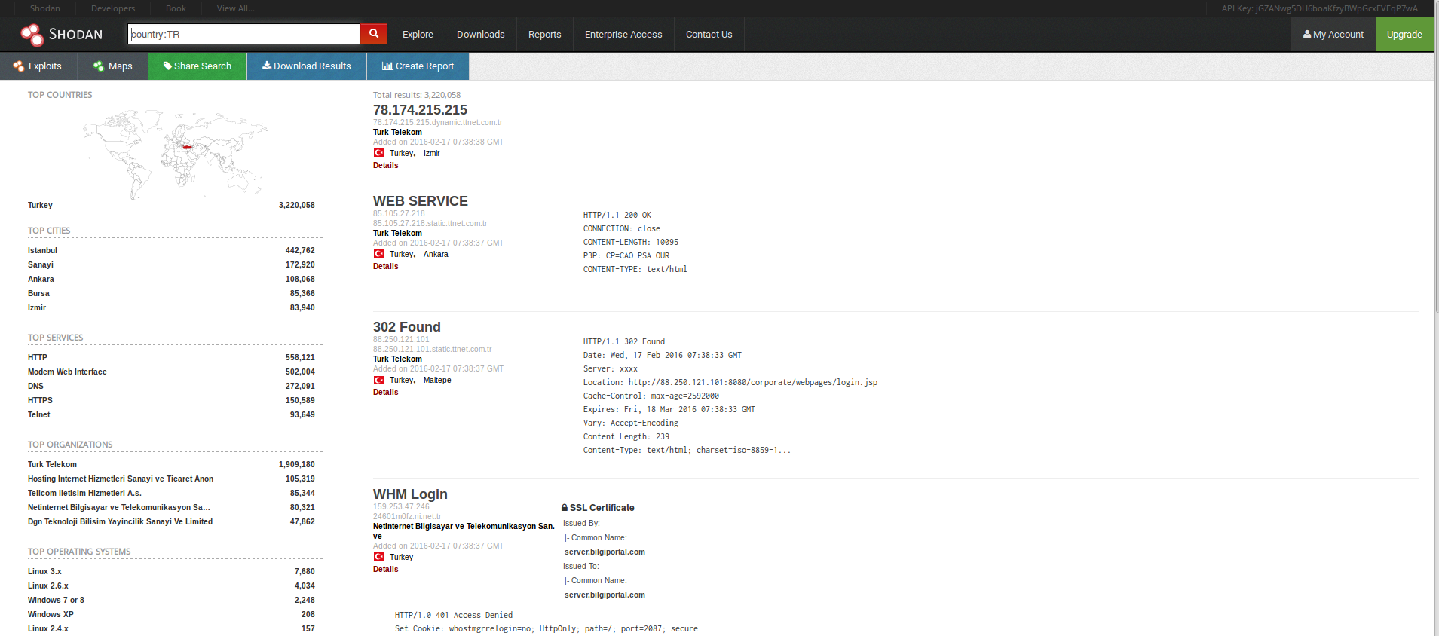This screenshot has height=636, width=1439.
Task: Click Download Results button
Action: pyautogui.click(x=307, y=66)
